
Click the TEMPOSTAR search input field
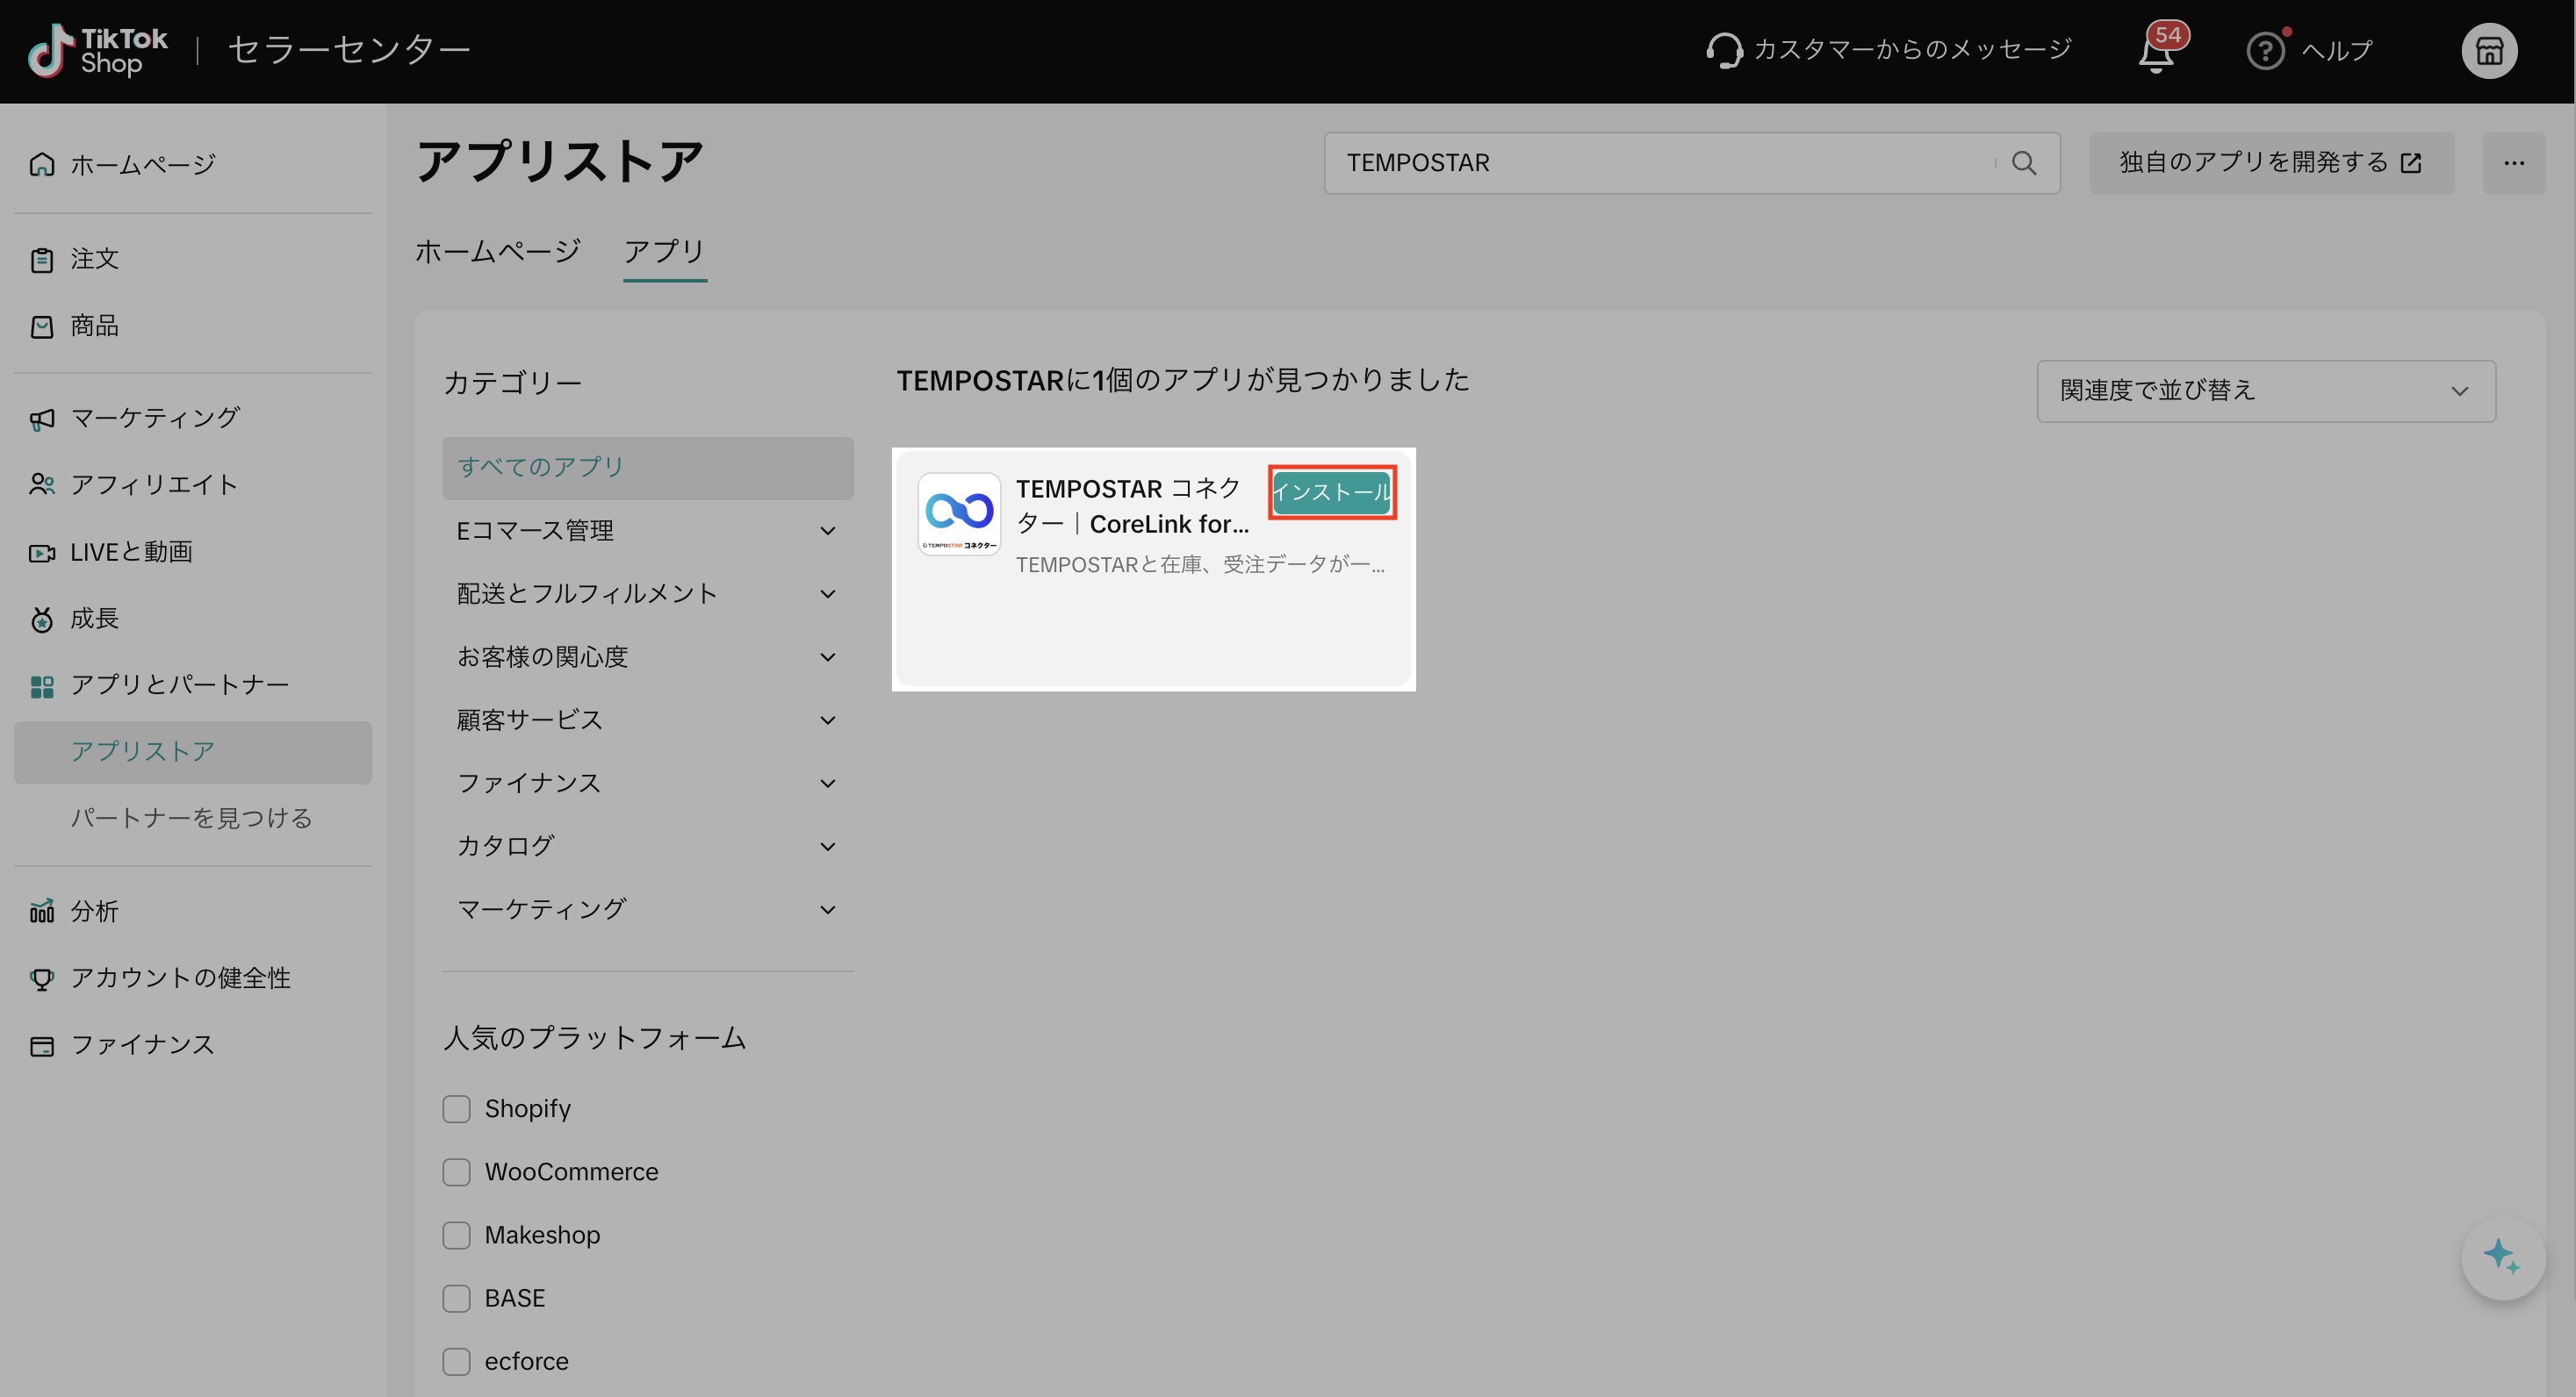click(x=1660, y=163)
